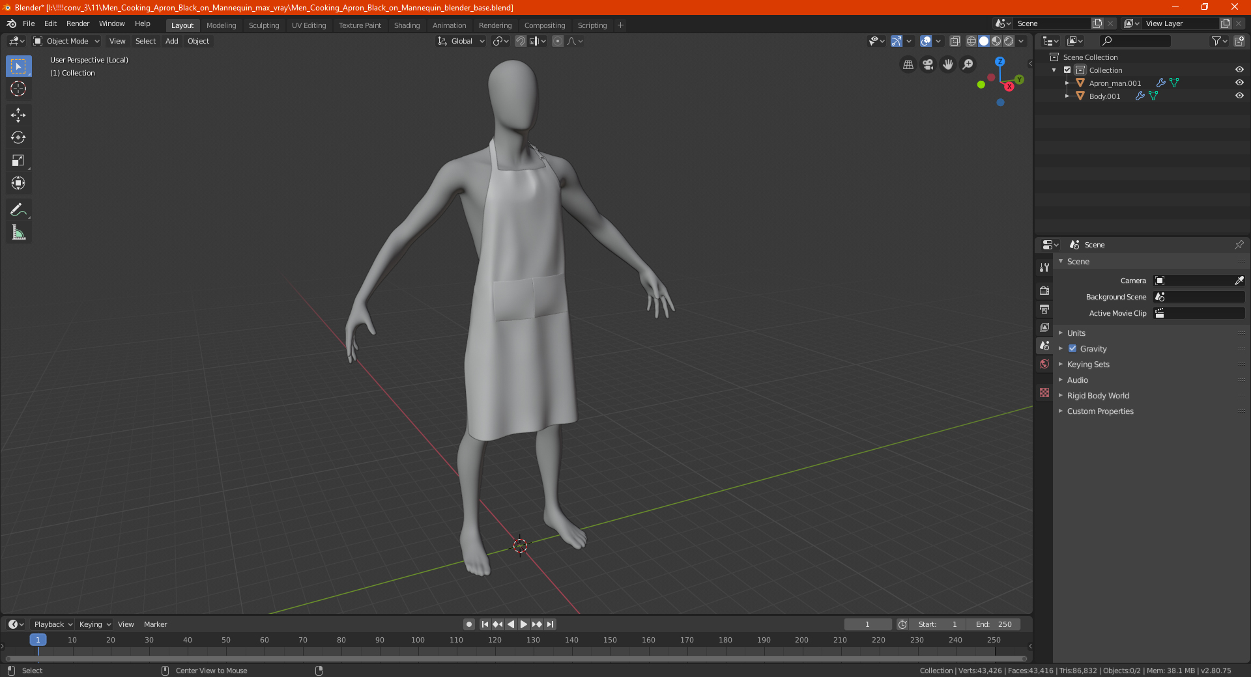The width and height of the screenshot is (1251, 677).
Task: Switch to the Sculpting workspace tab
Action: (x=264, y=25)
